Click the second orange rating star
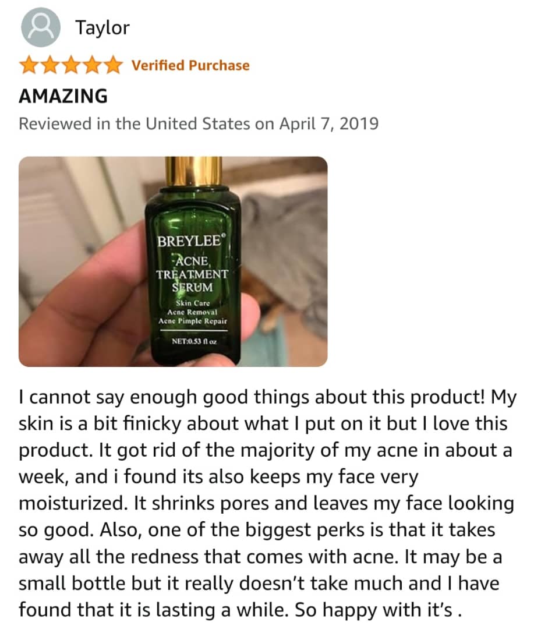Image resolution: width=541 pixels, height=629 pixels. 49,65
